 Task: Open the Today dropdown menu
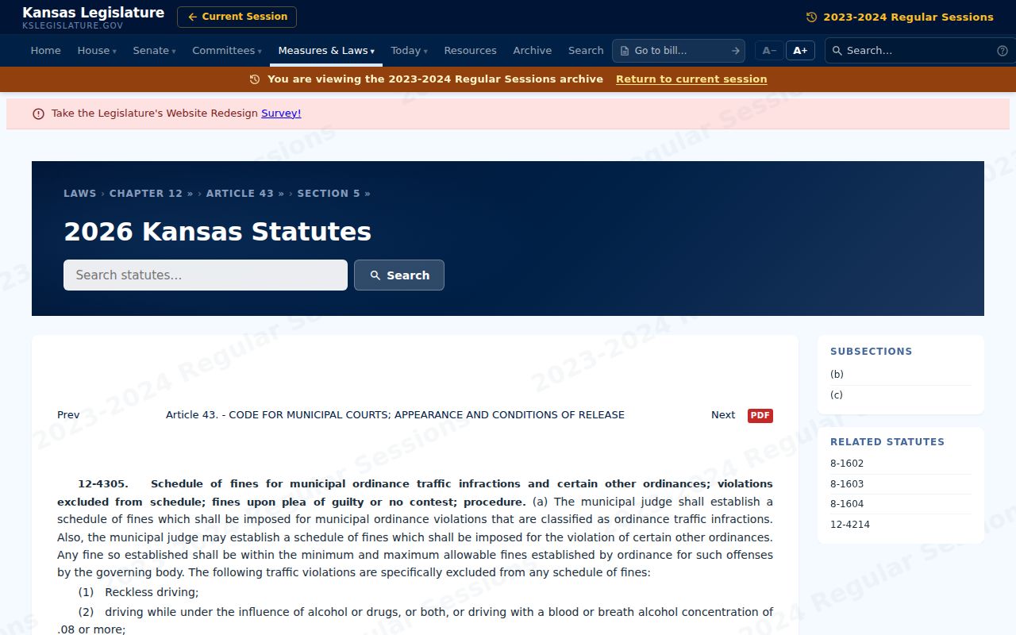(x=409, y=51)
